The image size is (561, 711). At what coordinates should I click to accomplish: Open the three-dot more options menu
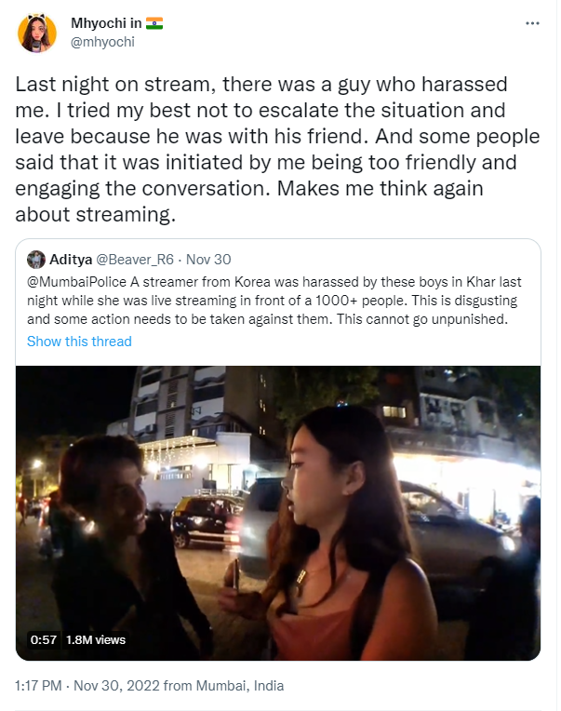click(x=532, y=23)
